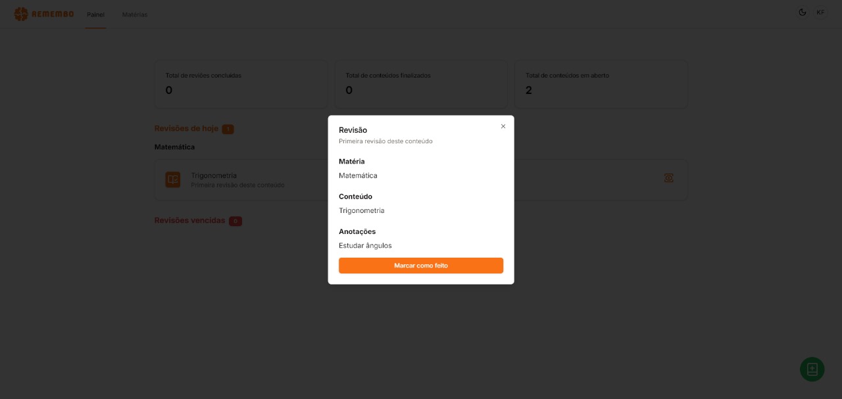Click the Revisões de hoje count badge
This screenshot has height=399, width=842.
coord(228,129)
